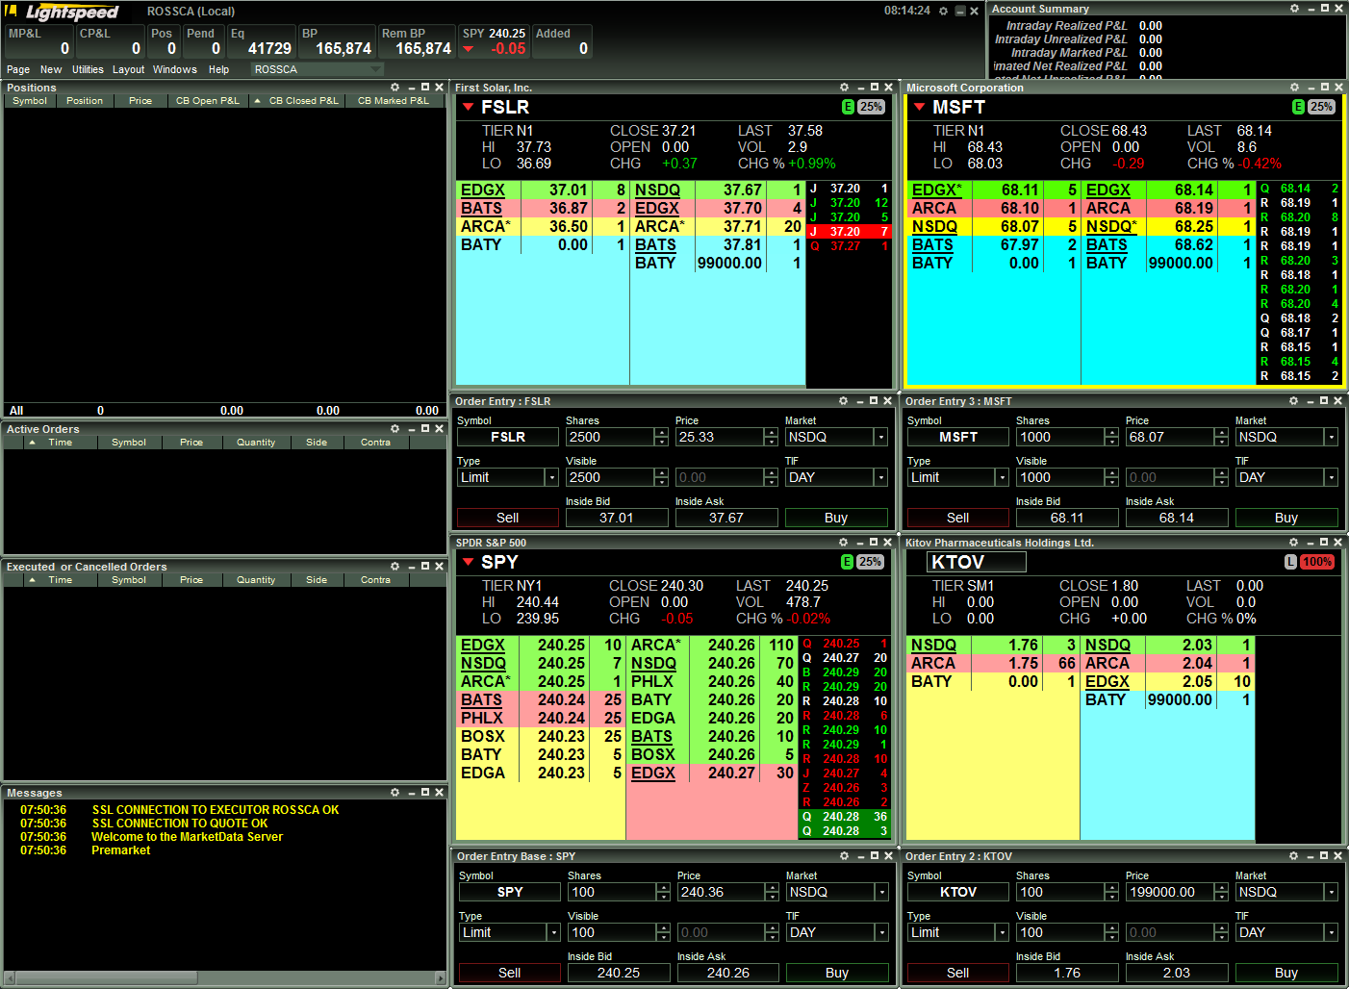Screen dimensions: 1349x989
Task: Click Buy button in SPY order entry
Action: 837,973
